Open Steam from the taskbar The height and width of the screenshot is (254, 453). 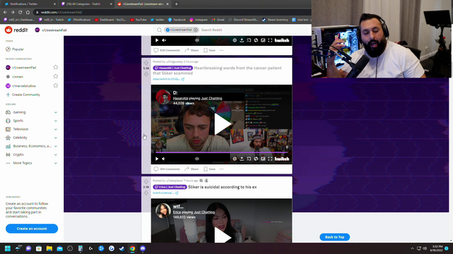(122, 248)
